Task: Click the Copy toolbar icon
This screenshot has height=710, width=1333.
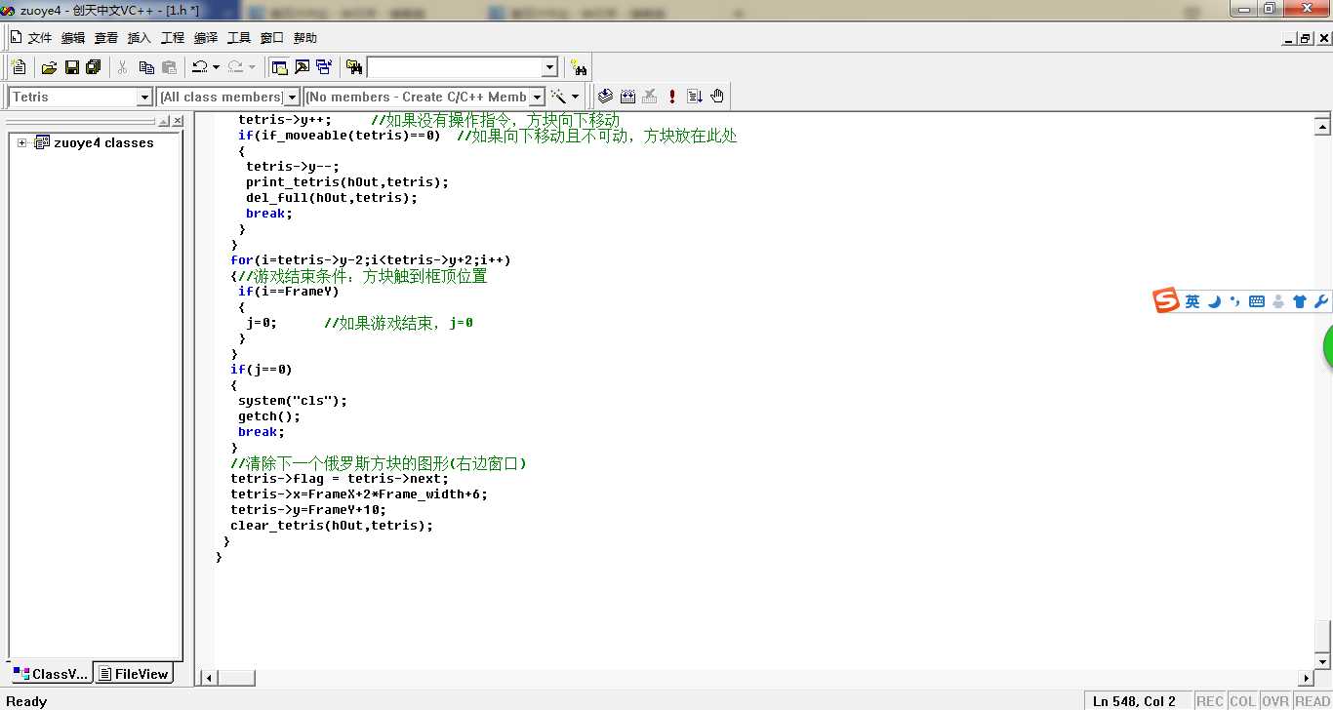Action: point(146,67)
